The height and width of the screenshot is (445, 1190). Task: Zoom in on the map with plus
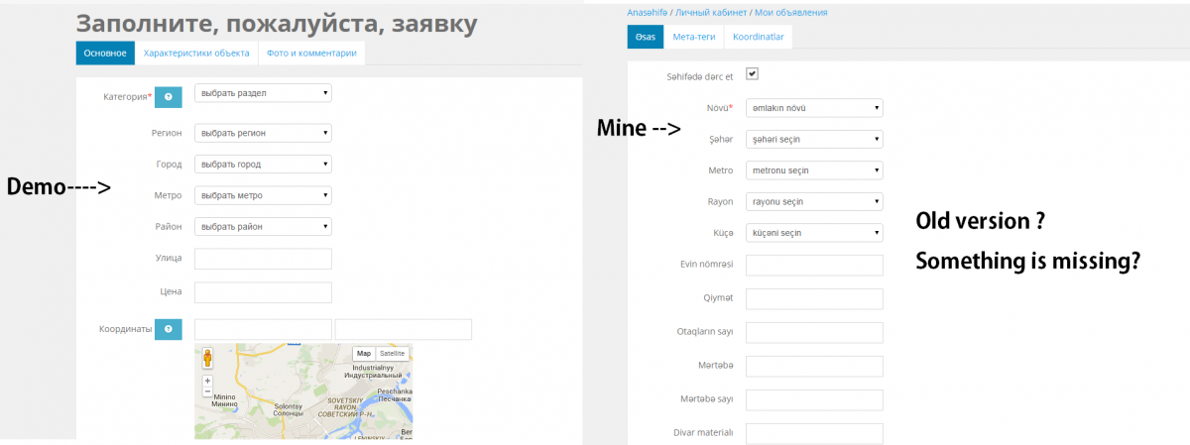pyautogui.click(x=207, y=381)
